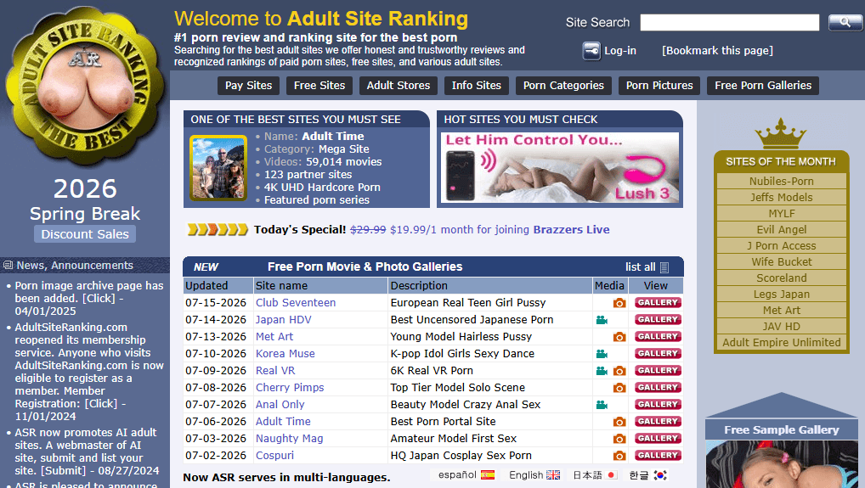Open the Cherry Pimps site link
Viewport: 865px width, 488px height.
coord(290,388)
